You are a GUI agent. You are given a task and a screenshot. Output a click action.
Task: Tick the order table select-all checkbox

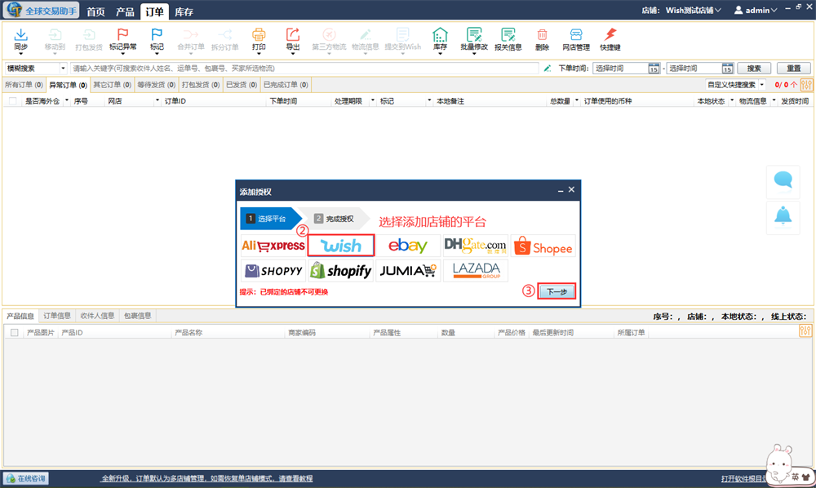point(13,101)
